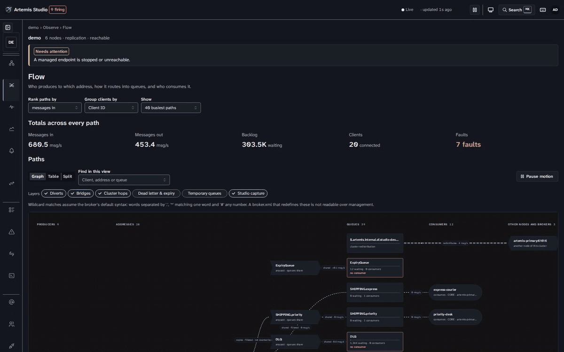Click the pause icon on Pause motion

(x=522, y=176)
